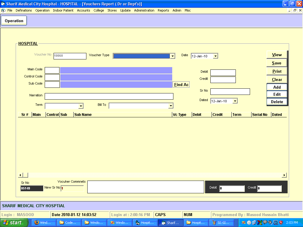
Task: Open the Update menu
Action: pos(125,10)
